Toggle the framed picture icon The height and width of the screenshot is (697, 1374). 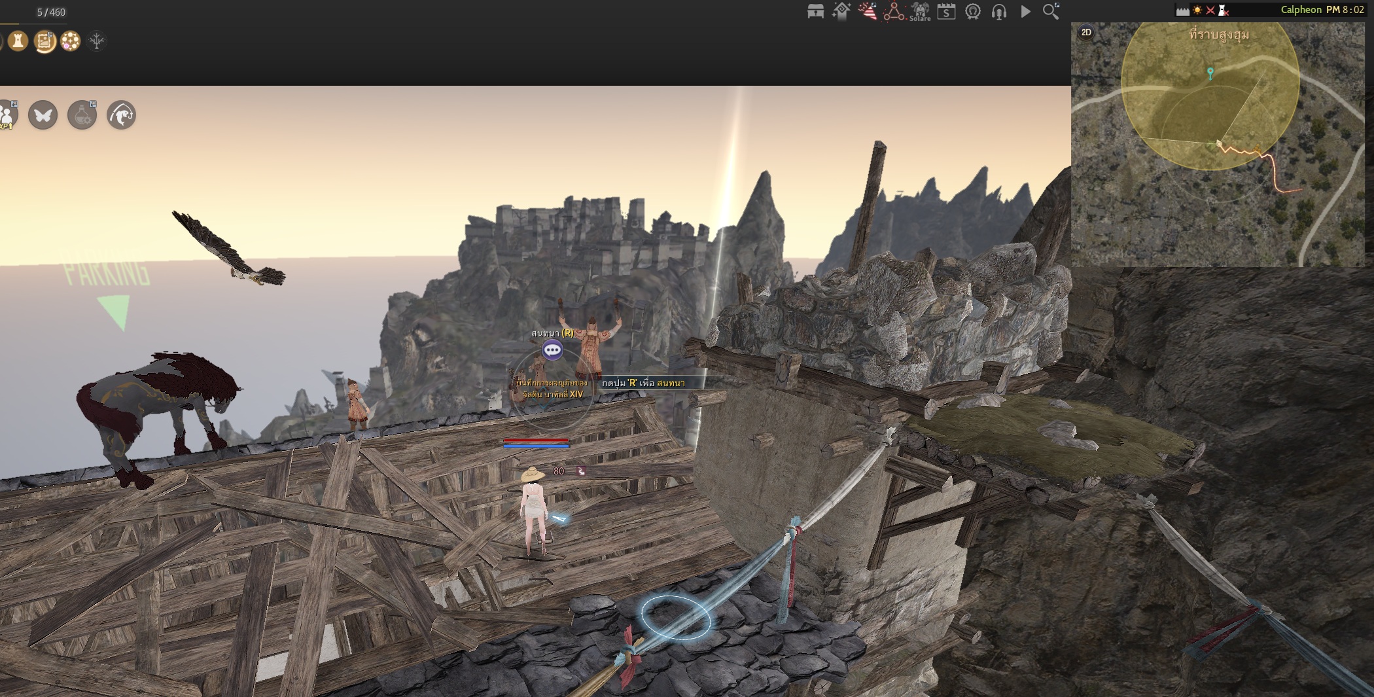(x=44, y=41)
